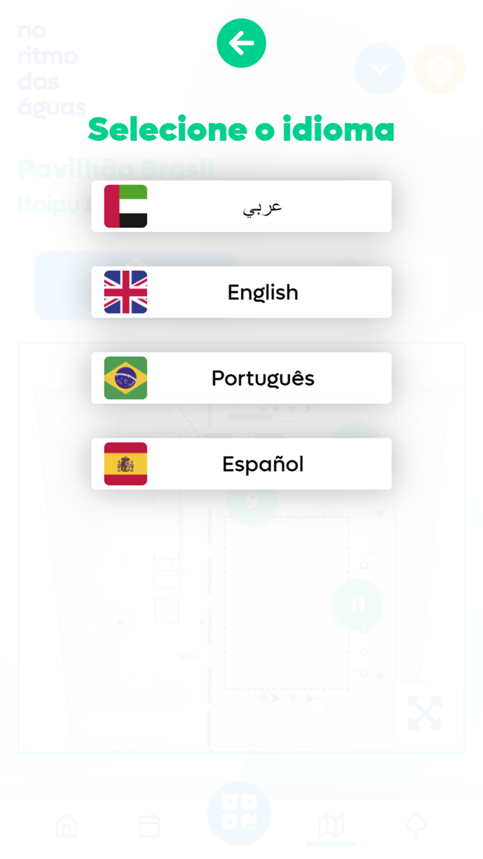The height and width of the screenshot is (859, 483).
Task: Choose the Arabic text language option
Action: (263, 207)
